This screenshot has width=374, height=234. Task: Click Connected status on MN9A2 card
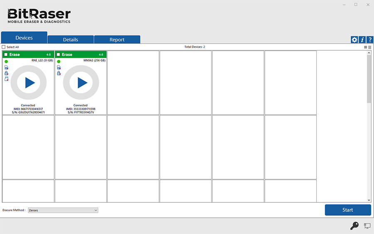click(80, 105)
